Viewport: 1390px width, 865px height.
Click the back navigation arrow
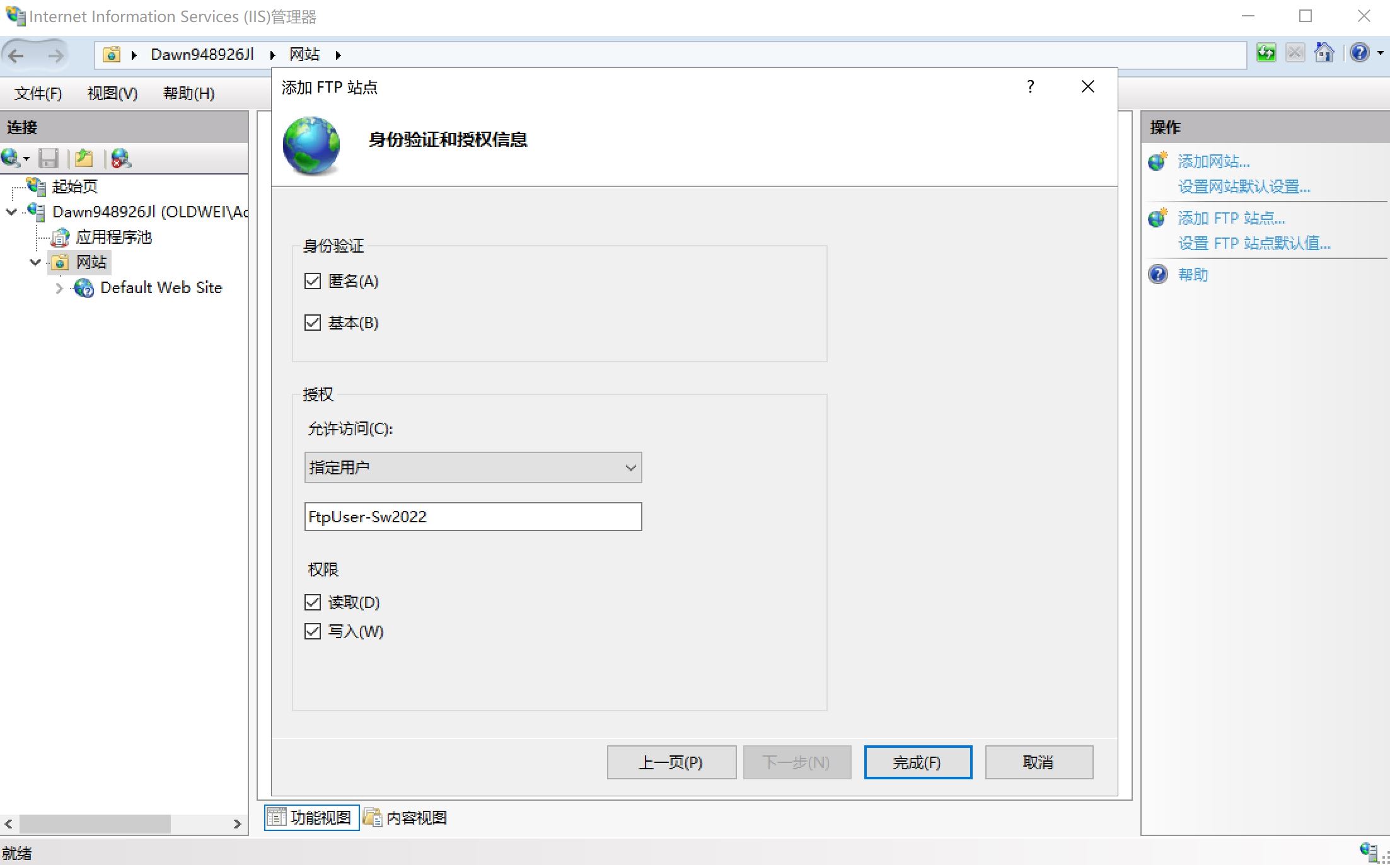(16, 55)
